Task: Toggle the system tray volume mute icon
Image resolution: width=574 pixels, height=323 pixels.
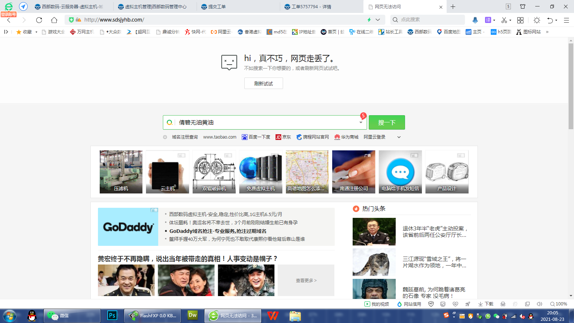Action: pos(522,316)
